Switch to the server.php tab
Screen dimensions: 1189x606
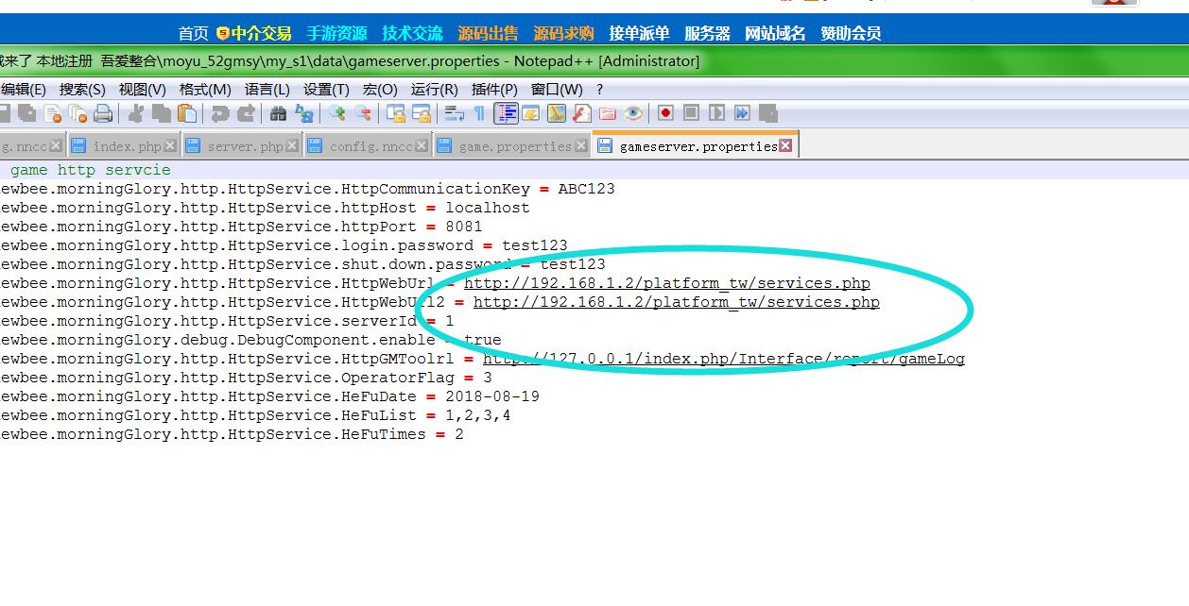point(245,146)
